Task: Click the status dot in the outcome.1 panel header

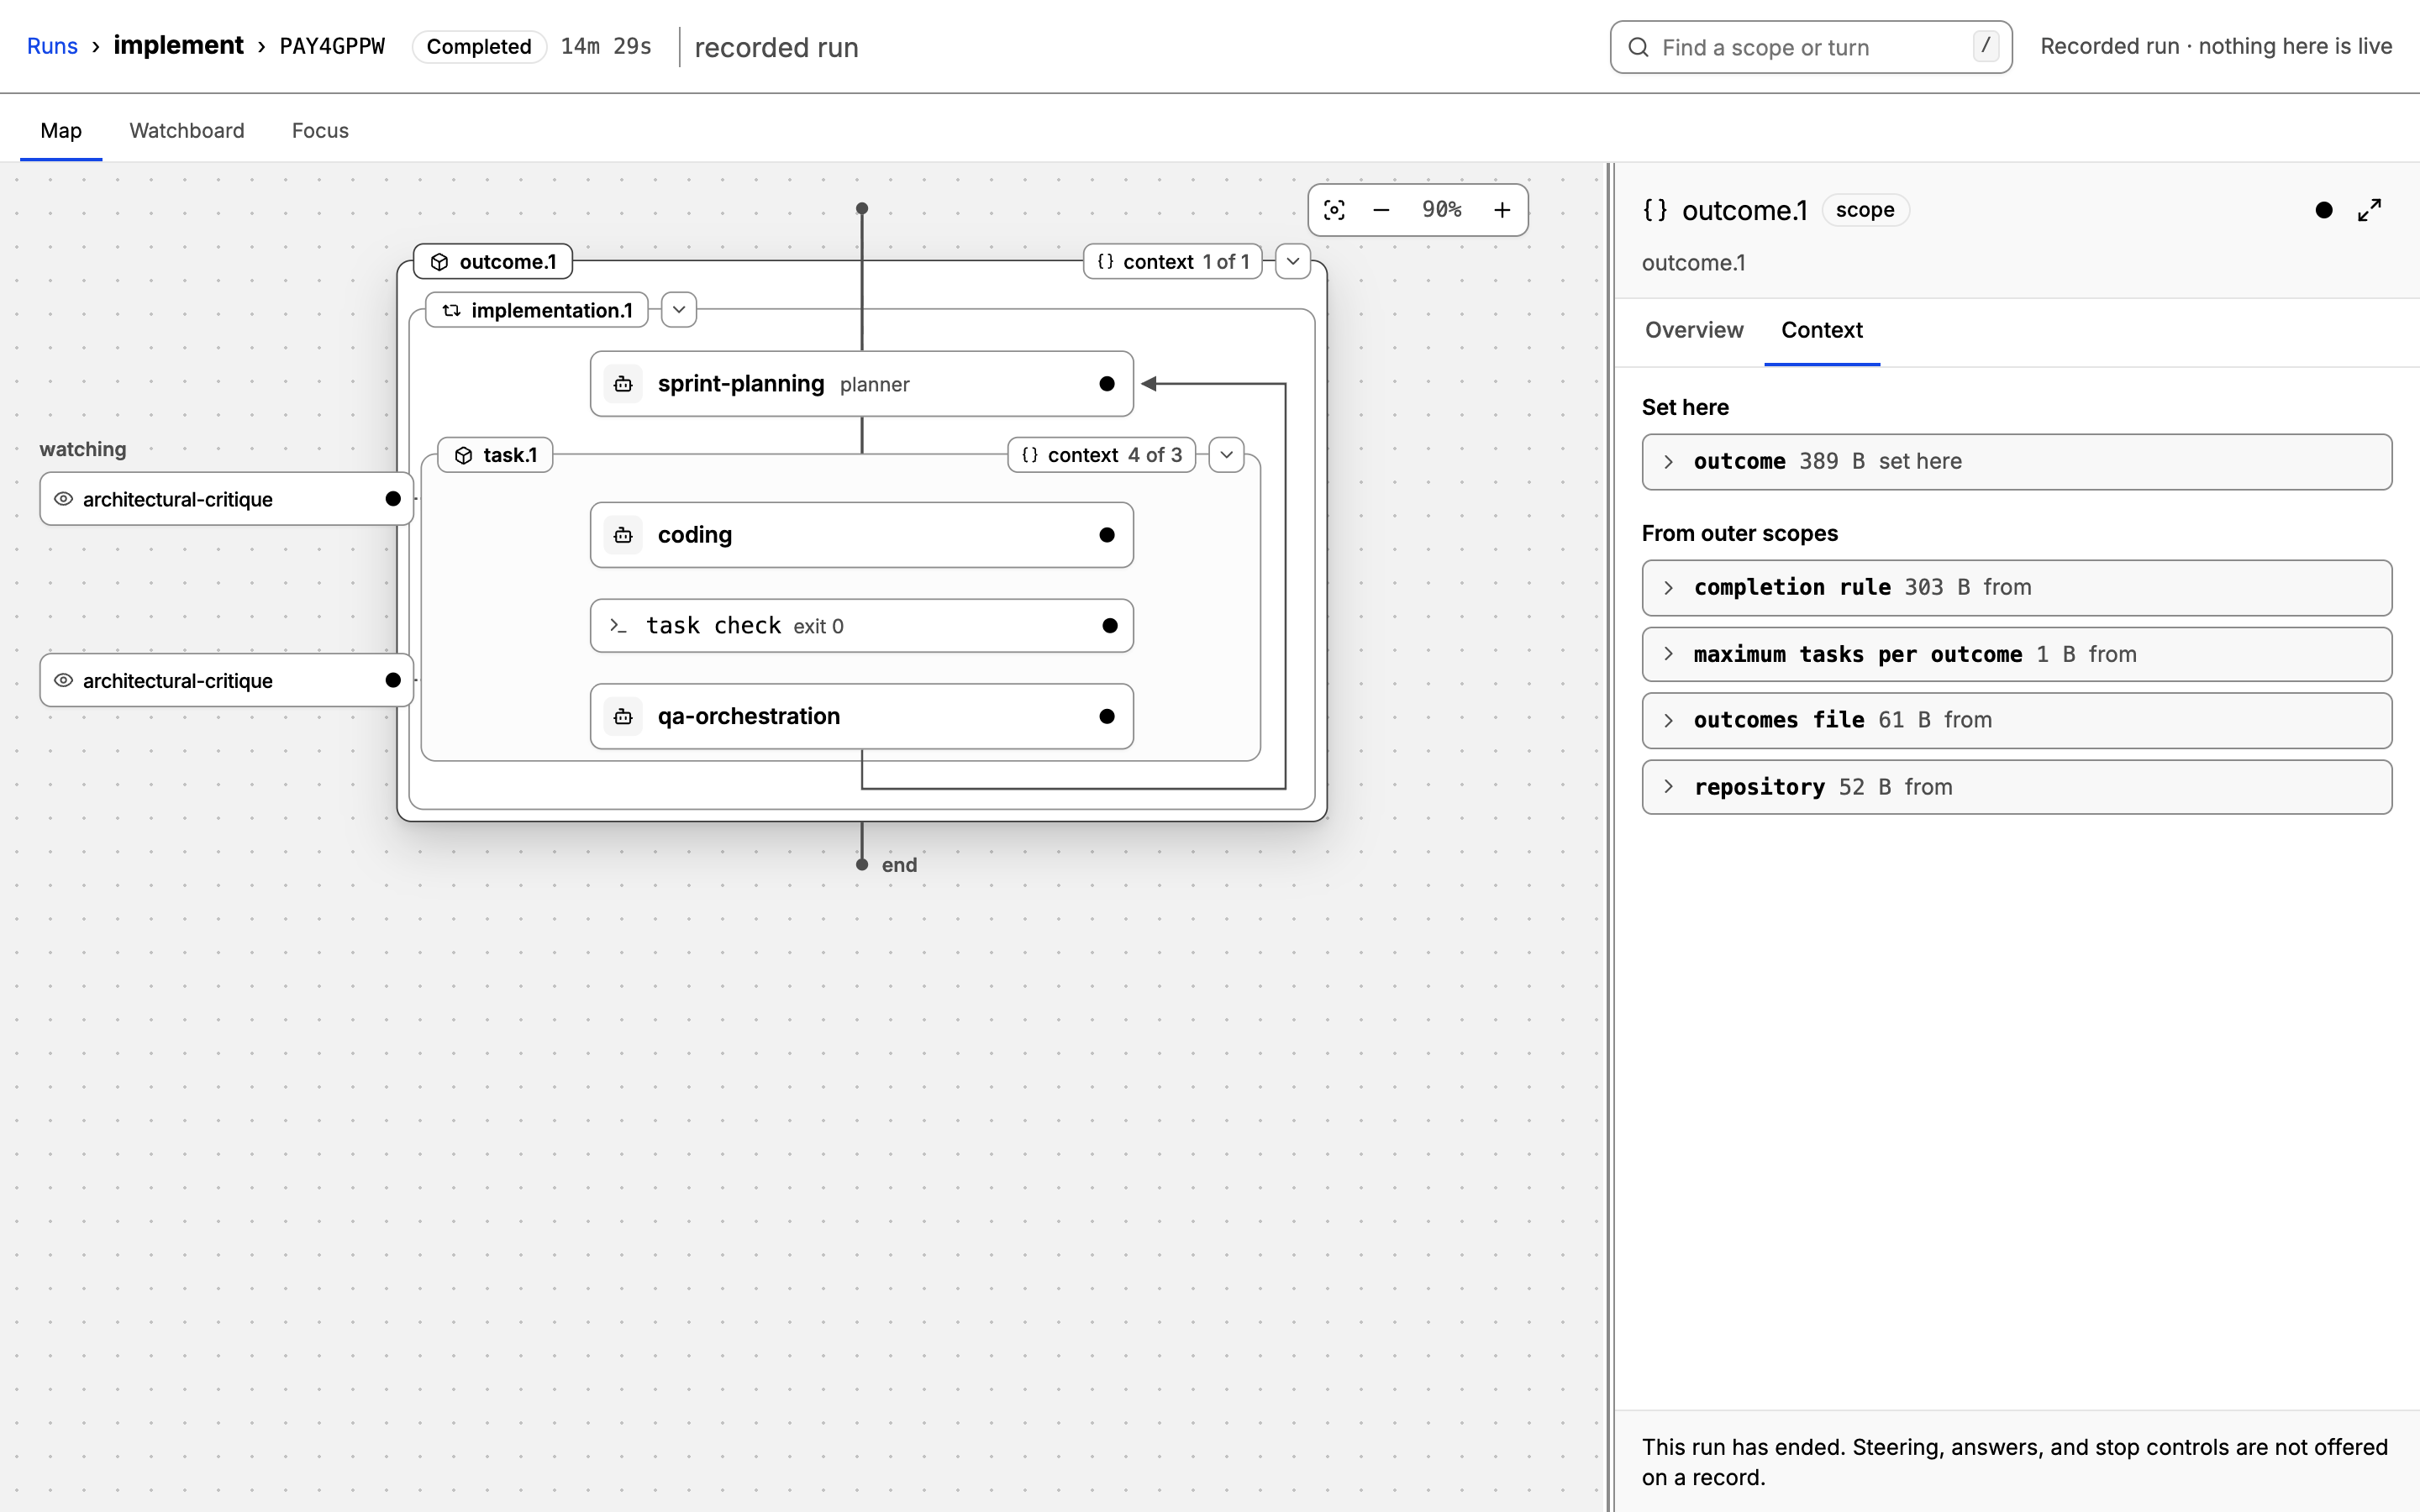Action: tap(2324, 210)
